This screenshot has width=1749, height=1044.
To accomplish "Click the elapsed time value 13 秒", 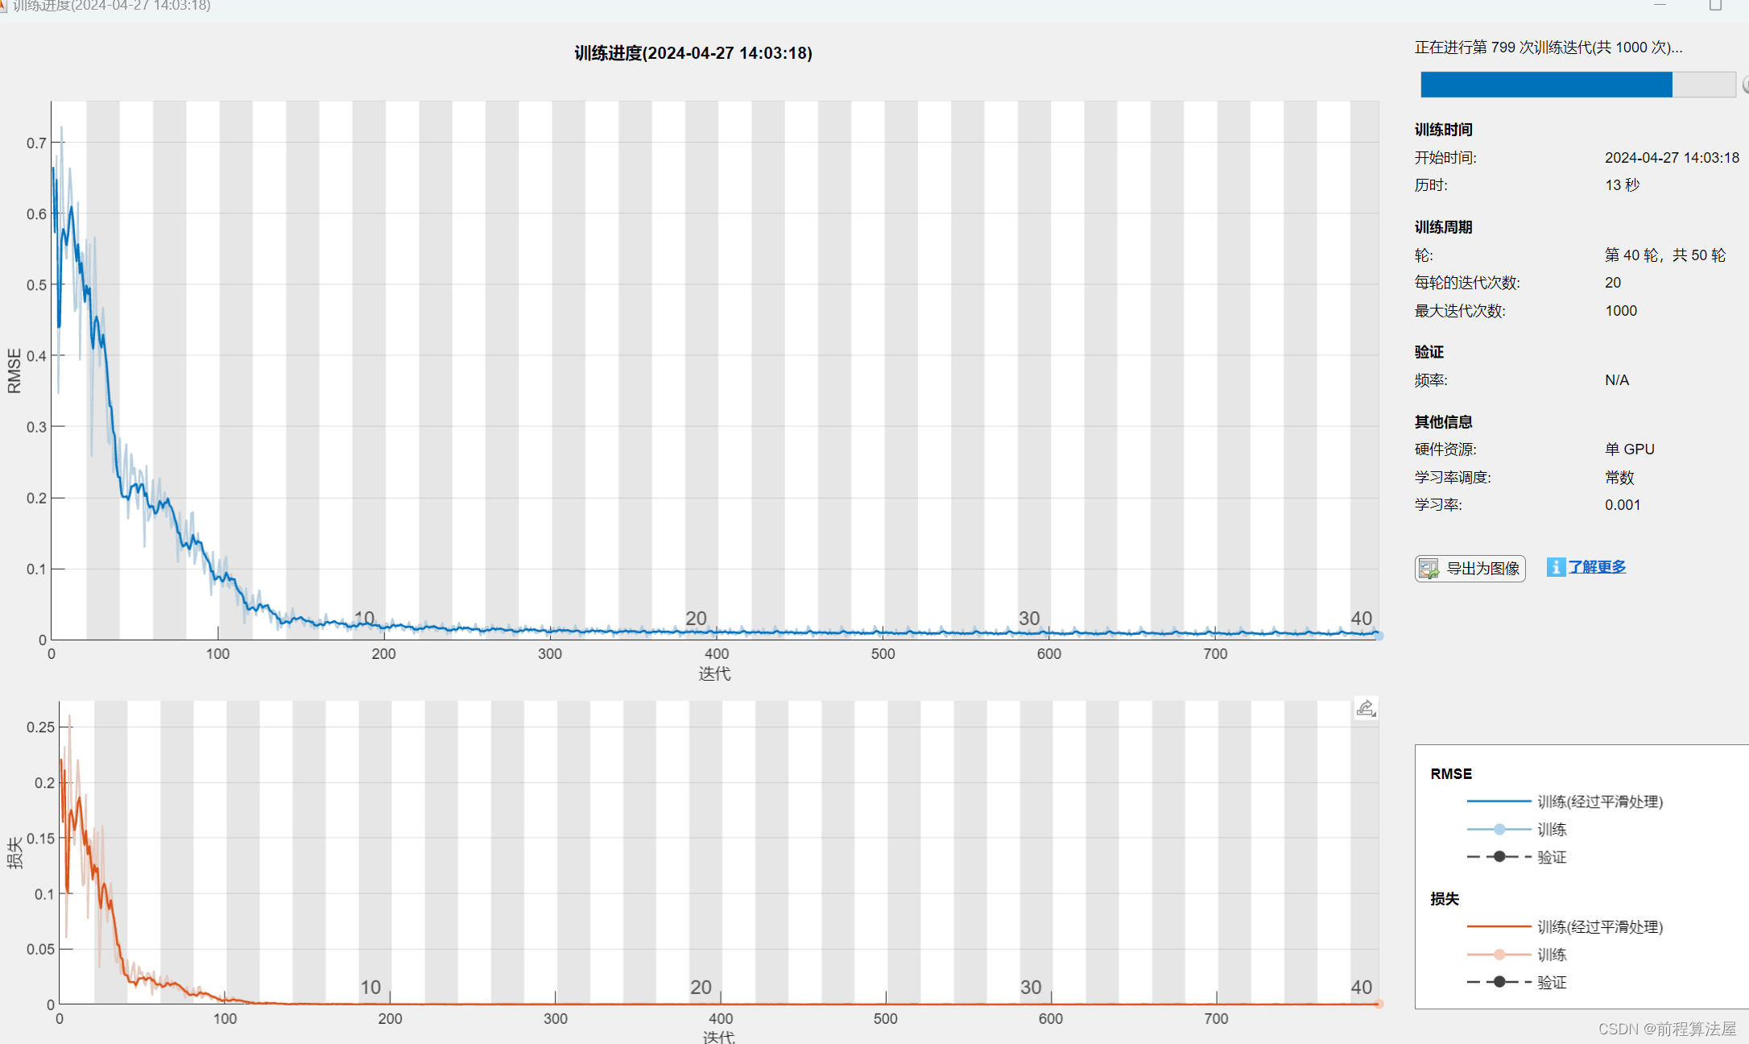I will click(1622, 185).
